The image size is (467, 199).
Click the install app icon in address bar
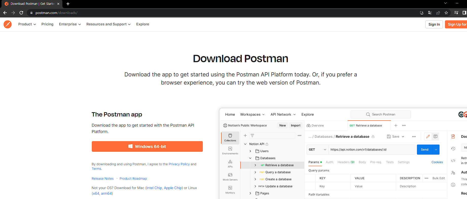(x=422, y=13)
